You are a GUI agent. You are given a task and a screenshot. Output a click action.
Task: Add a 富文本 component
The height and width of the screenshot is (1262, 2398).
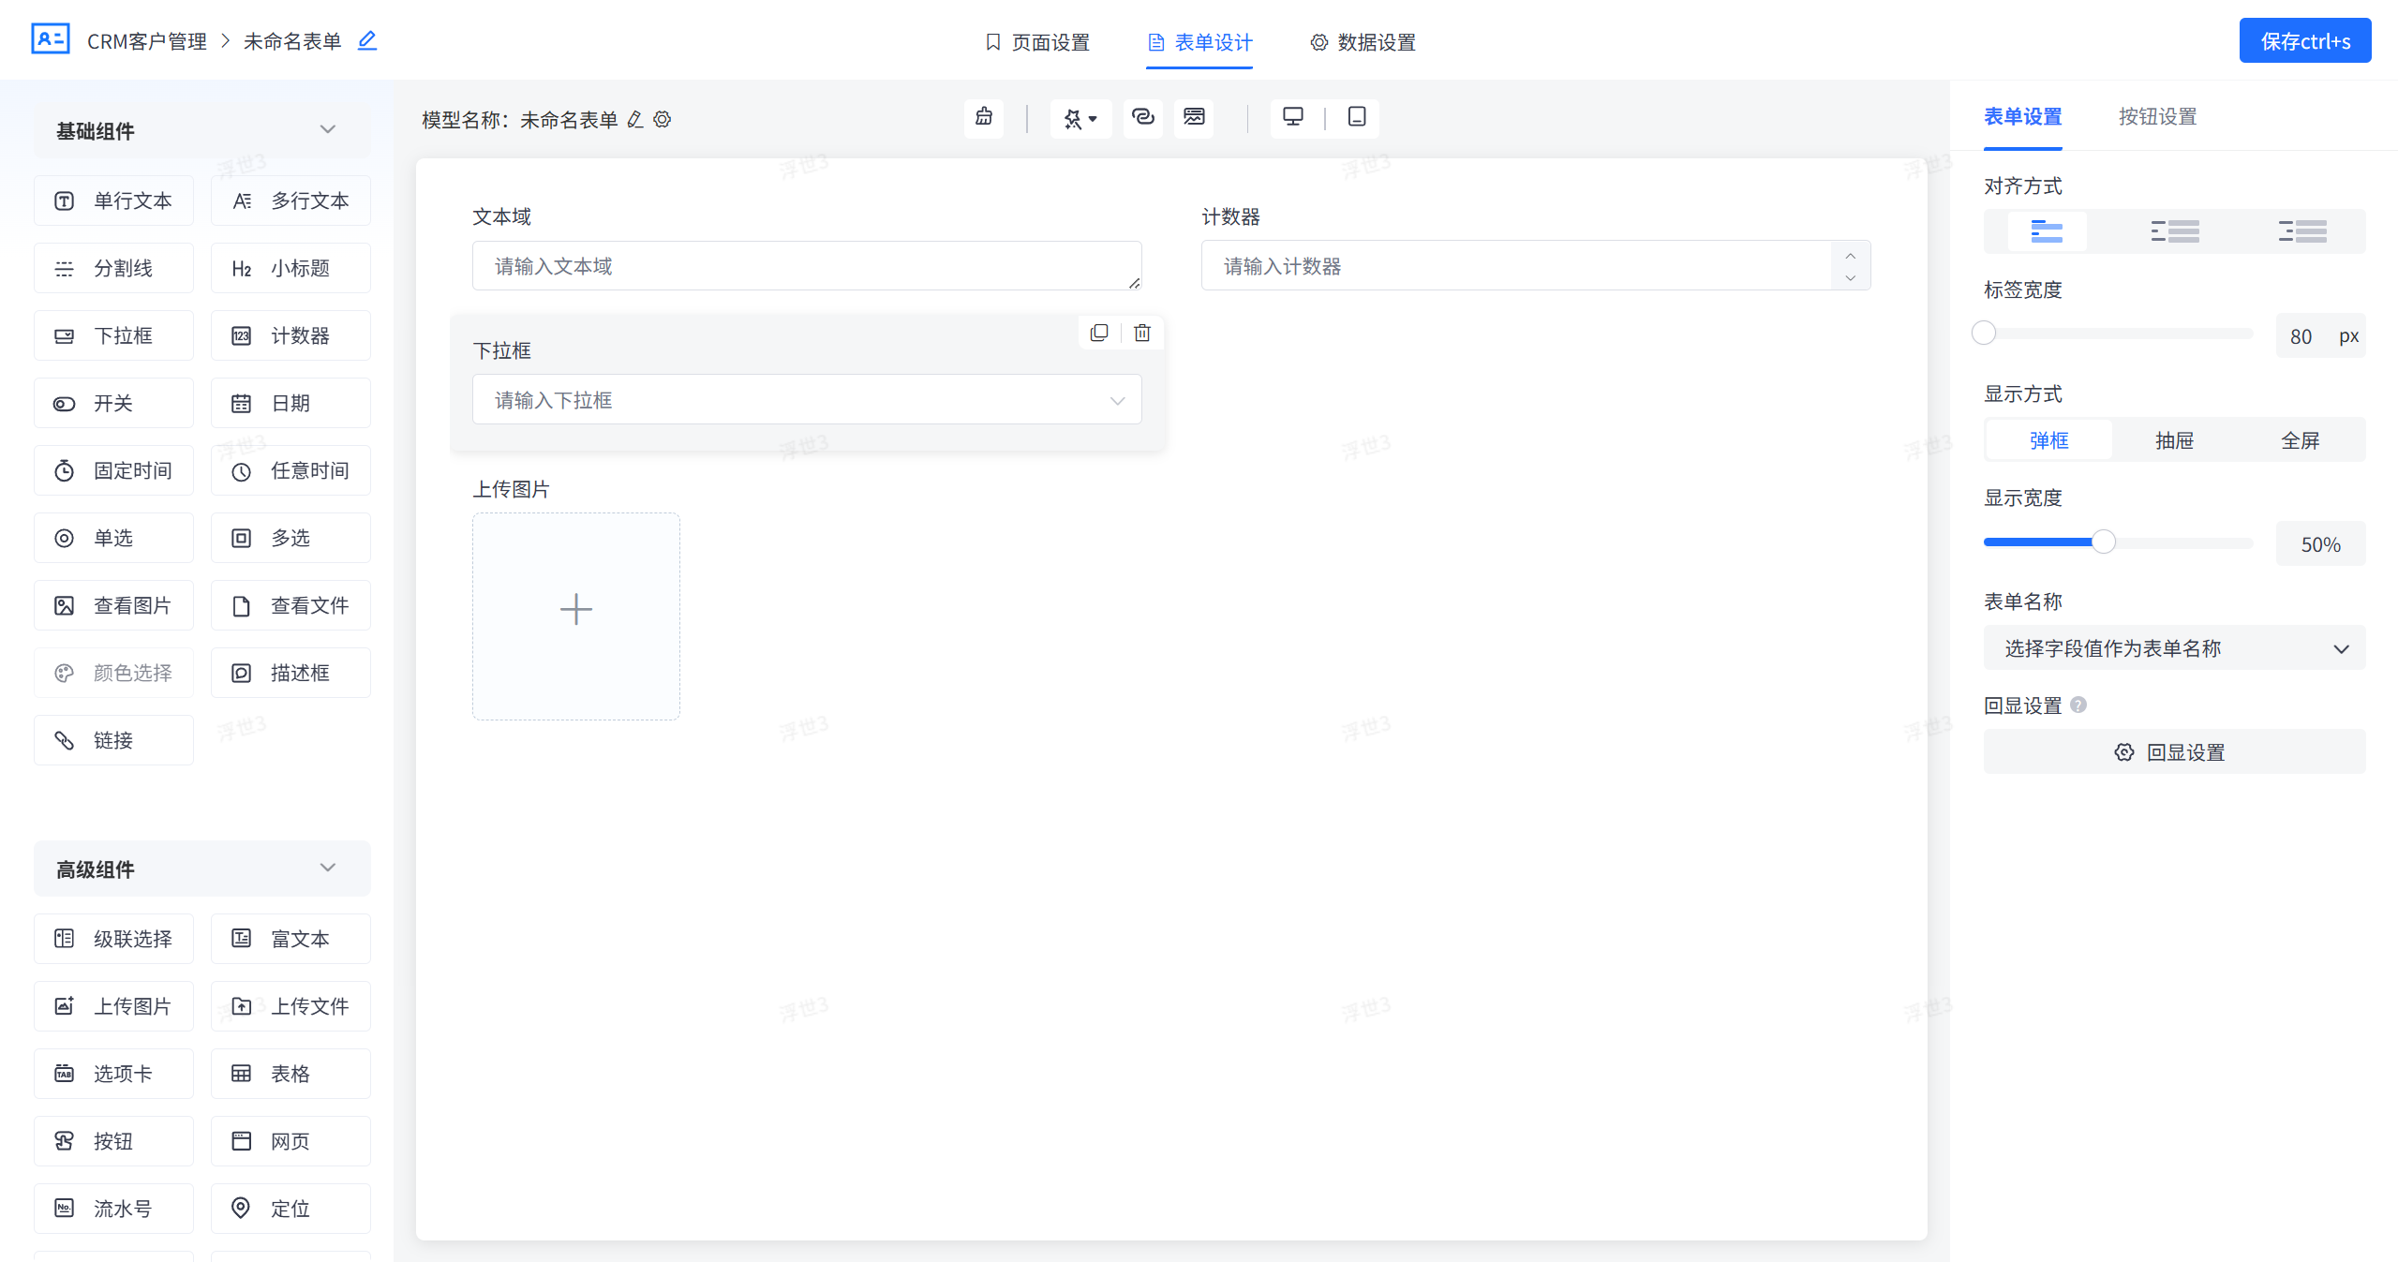[x=291, y=939]
